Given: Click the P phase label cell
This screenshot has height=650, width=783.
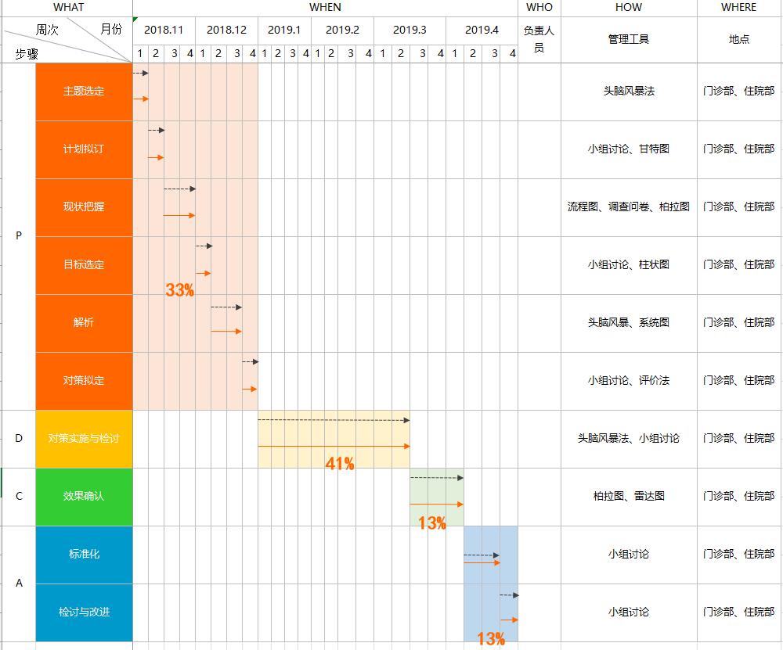Looking at the screenshot, I should 19,236.
